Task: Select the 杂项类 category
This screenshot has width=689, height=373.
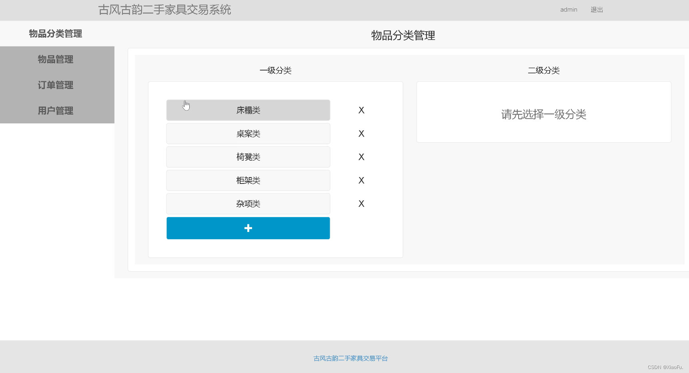Action: pos(248,204)
